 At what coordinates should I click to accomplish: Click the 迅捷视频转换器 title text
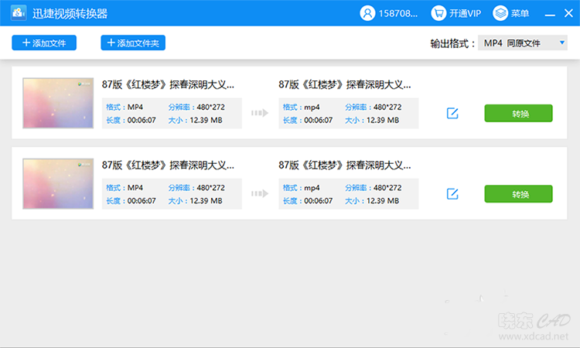coord(70,14)
